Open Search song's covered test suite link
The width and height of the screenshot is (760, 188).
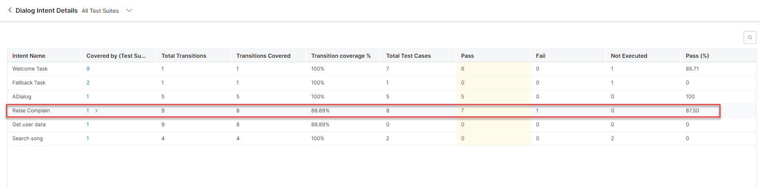(88, 139)
